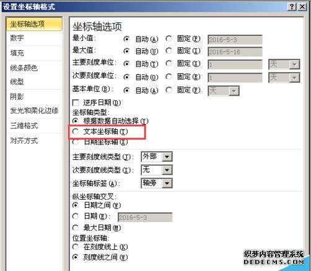Close the axis format dialog
This screenshot has height=271, width=311.
click(x=302, y=7)
